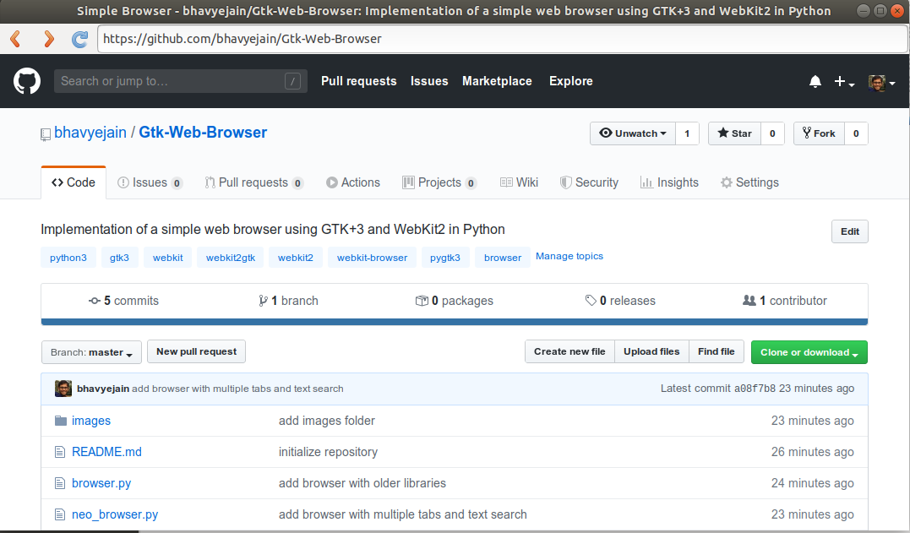Open the webkit-browser topic tag
Screen dimensions: 910x533
(372, 258)
